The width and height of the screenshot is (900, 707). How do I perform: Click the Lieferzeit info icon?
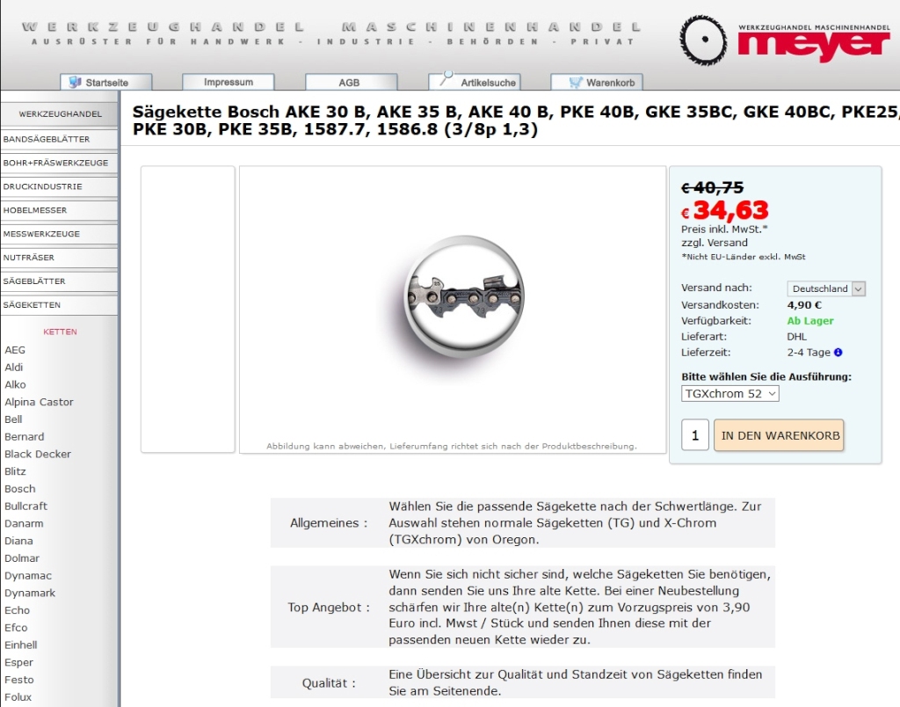838,352
